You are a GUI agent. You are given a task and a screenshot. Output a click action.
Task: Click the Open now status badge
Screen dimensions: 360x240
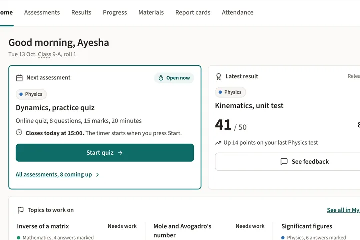coord(174,78)
